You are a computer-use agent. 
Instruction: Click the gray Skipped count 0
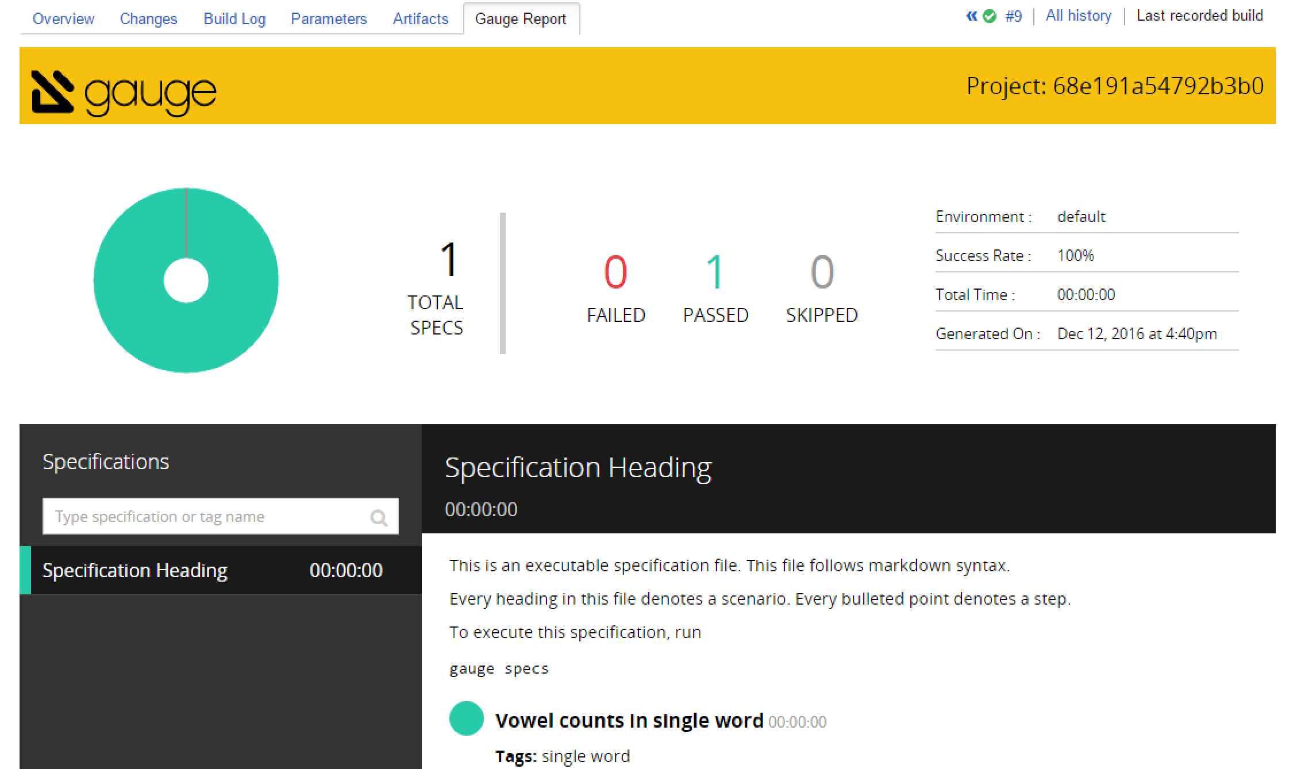pos(822,272)
